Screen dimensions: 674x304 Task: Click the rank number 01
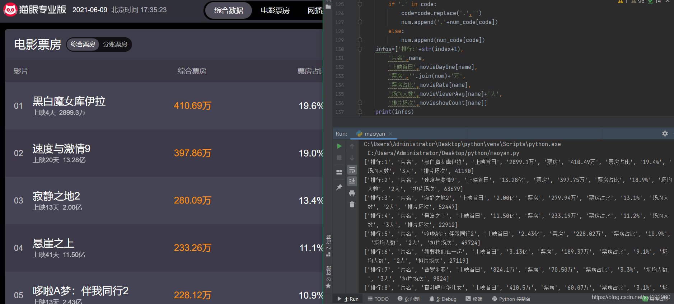click(18, 106)
